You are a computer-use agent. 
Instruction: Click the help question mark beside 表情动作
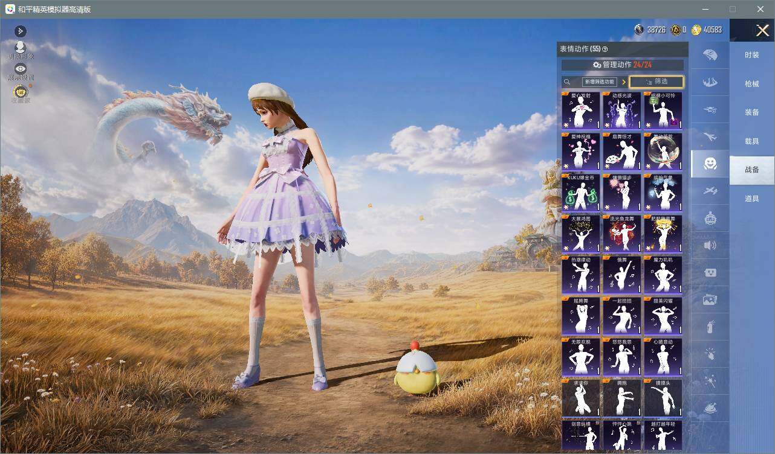pyautogui.click(x=605, y=49)
